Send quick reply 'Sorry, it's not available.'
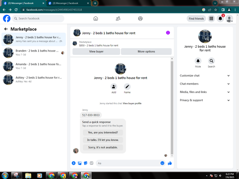The image size is (239, 179). click(x=103, y=147)
